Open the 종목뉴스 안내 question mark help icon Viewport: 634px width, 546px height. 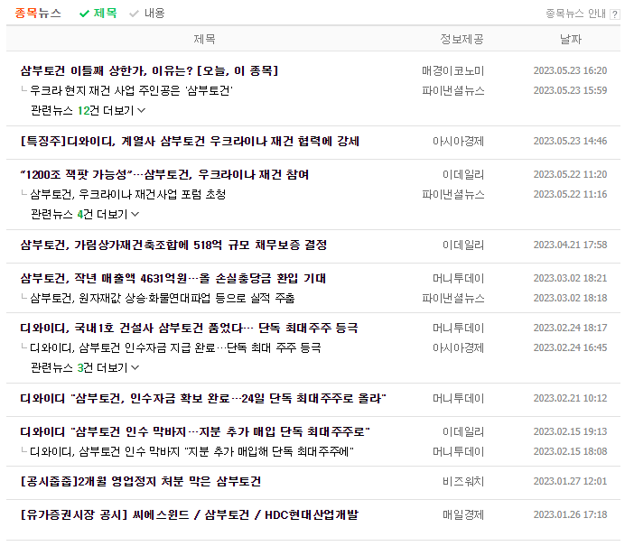point(615,14)
